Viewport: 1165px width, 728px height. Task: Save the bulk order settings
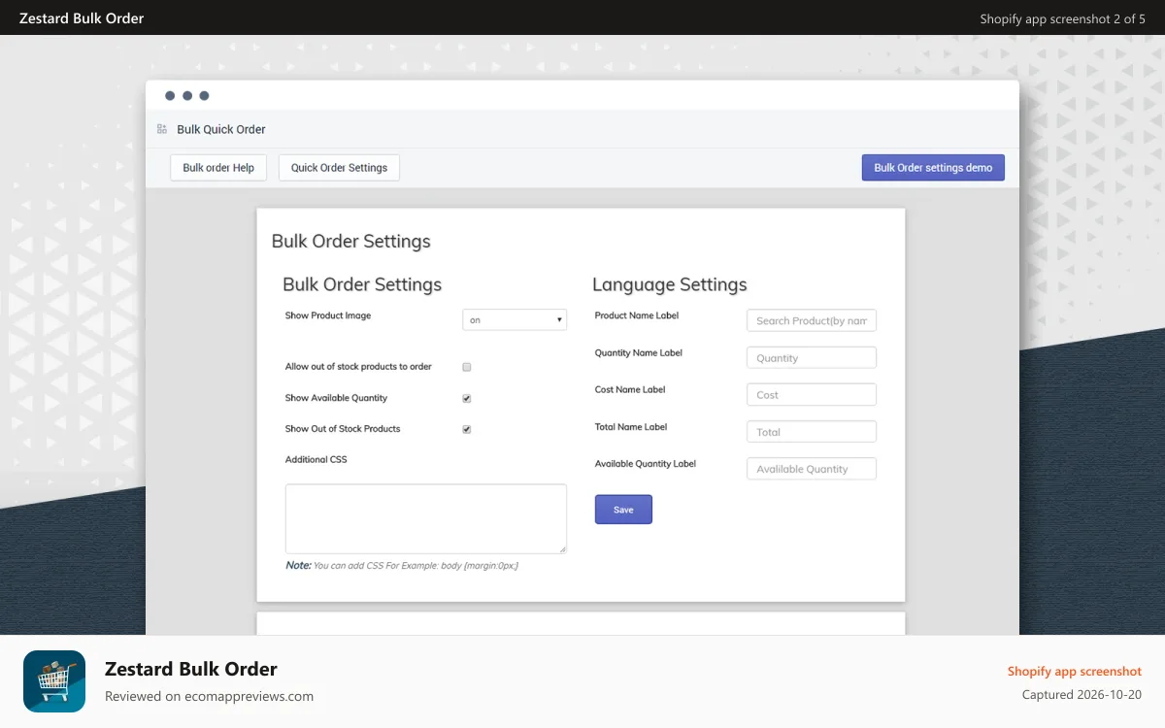tap(623, 510)
